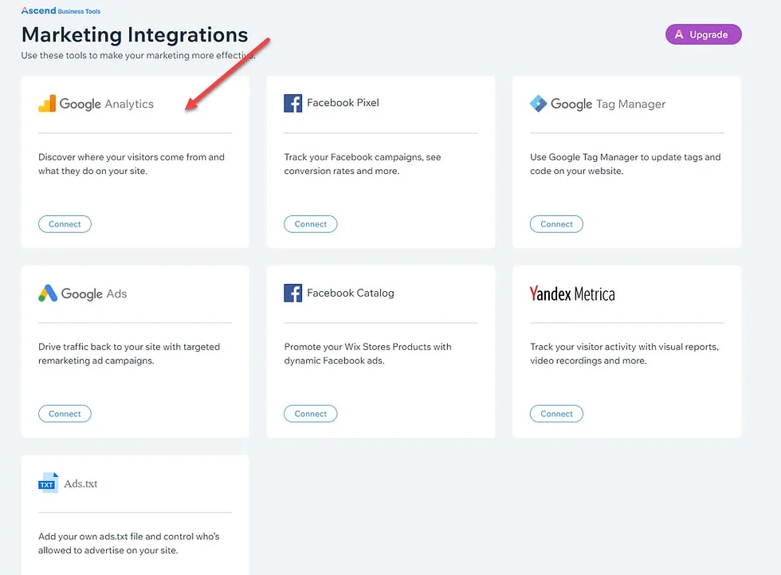The height and width of the screenshot is (575, 781).
Task: Connect Google Analytics
Action: 65,224
